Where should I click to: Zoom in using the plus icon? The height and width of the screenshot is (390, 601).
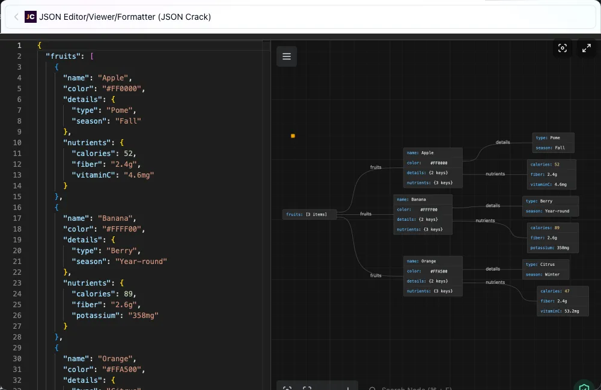[347, 388]
